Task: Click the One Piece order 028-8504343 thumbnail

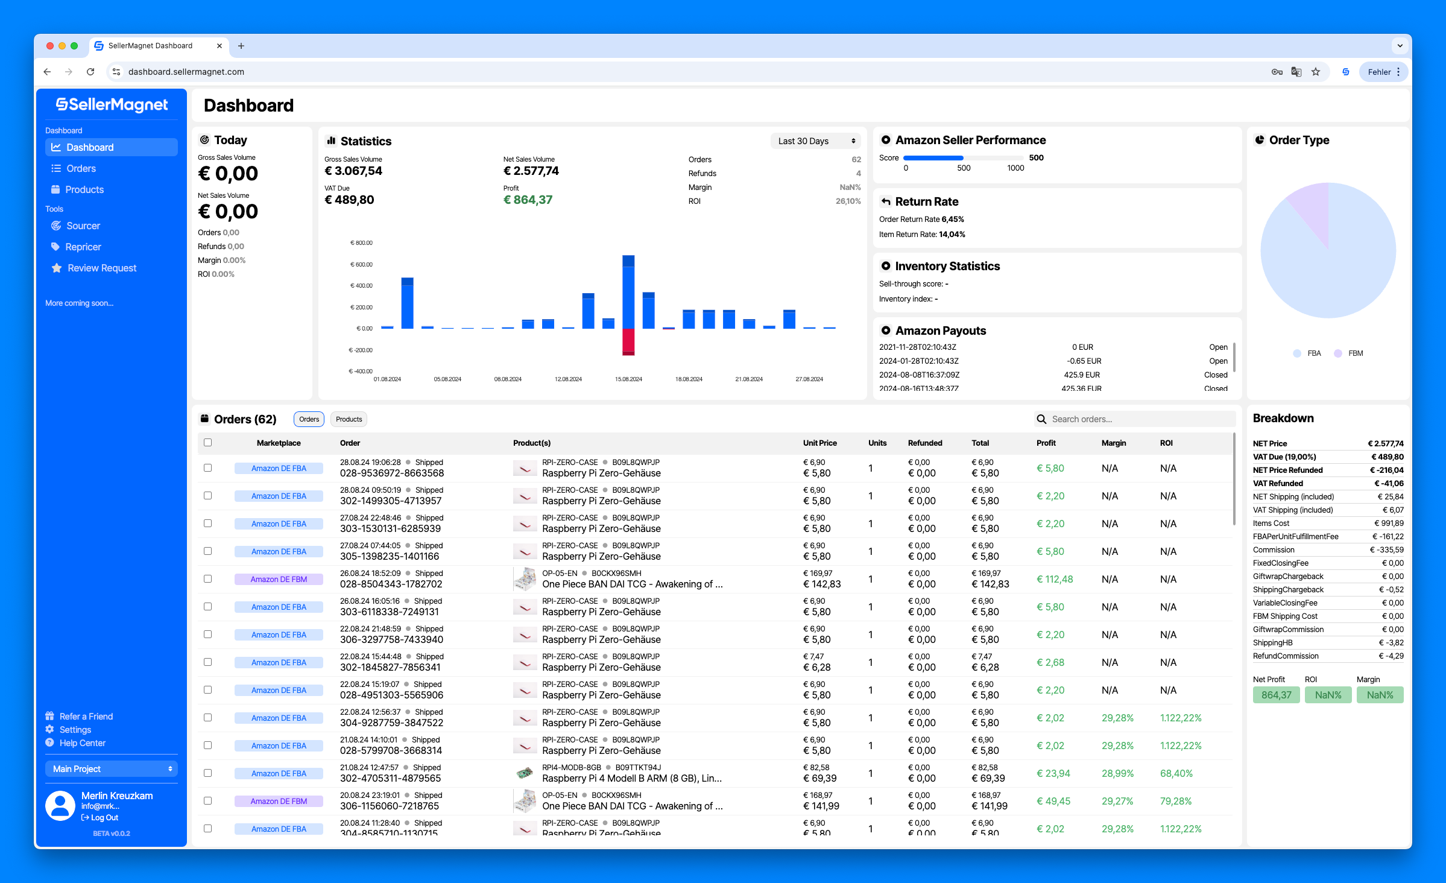Action: (x=525, y=579)
